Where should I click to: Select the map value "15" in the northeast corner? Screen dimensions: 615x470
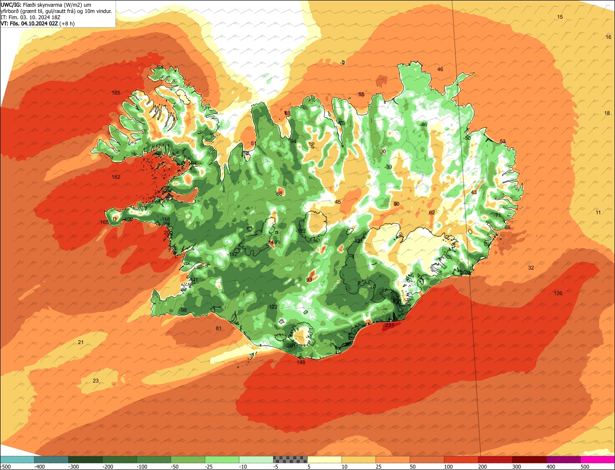560,17
